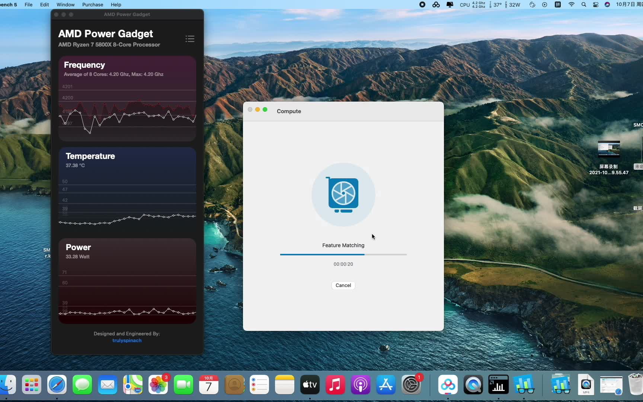Click the GPU compute icon in Compute window
The height and width of the screenshot is (402, 643).
pyautogui.click(x=343, y=194)
